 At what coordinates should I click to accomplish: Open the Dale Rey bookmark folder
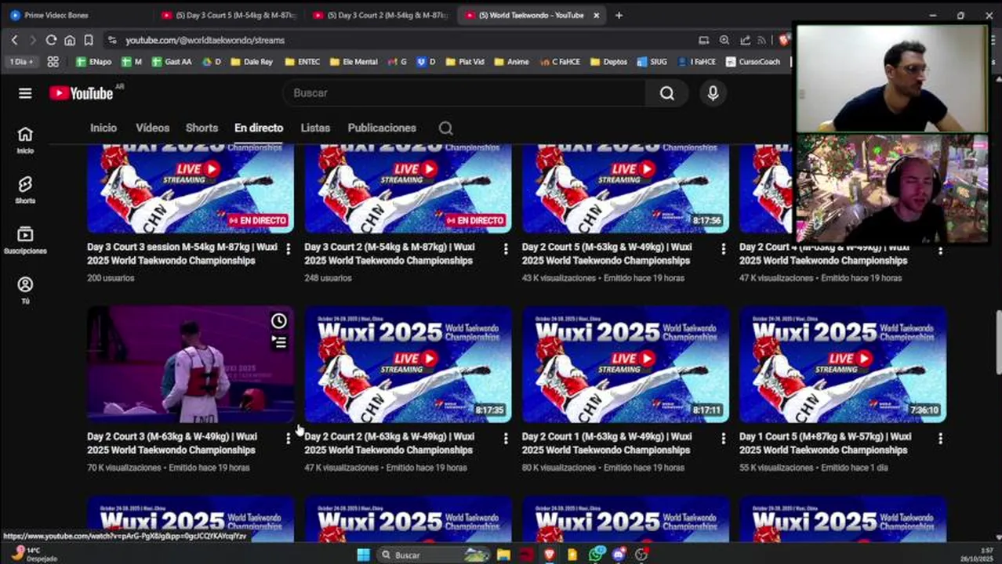(x=252, y=62)
